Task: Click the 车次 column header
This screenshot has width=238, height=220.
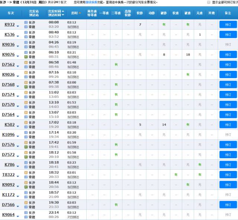Action: click(11, 13)
